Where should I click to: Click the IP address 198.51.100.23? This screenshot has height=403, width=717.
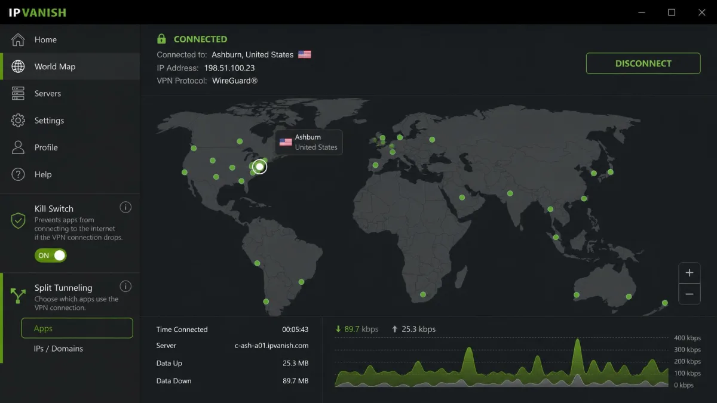pos(229,67)
